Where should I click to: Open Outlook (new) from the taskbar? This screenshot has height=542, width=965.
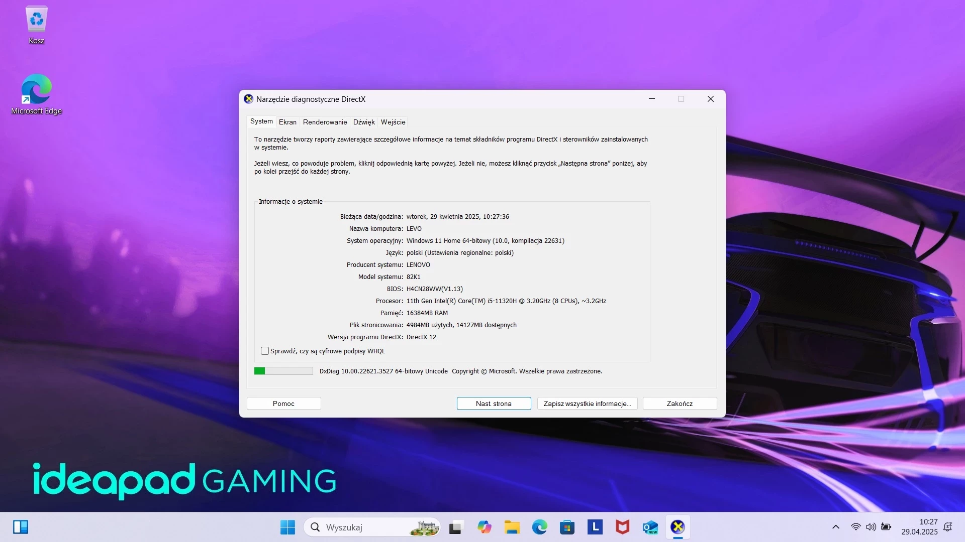point(650,527)
